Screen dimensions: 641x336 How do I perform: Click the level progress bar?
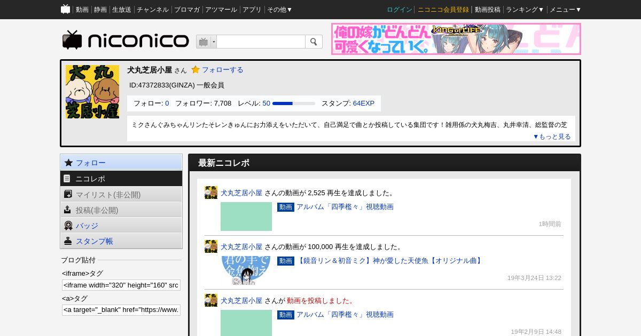click(x=294, y=103)
